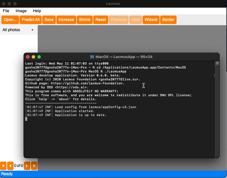The image size is (227, 178).
Task: Click the Open... button
Action: (10, 20)
